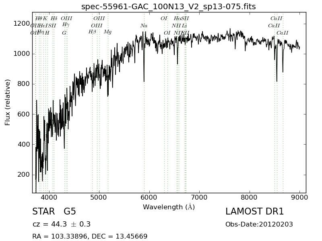Click the plot title spec-55961-GAC_100N13_V2_sp13-075.fits

[x=168, y=7]
